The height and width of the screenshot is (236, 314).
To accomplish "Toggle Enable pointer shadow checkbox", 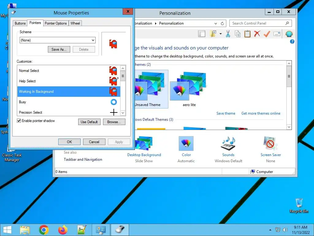I will [19, 120].
